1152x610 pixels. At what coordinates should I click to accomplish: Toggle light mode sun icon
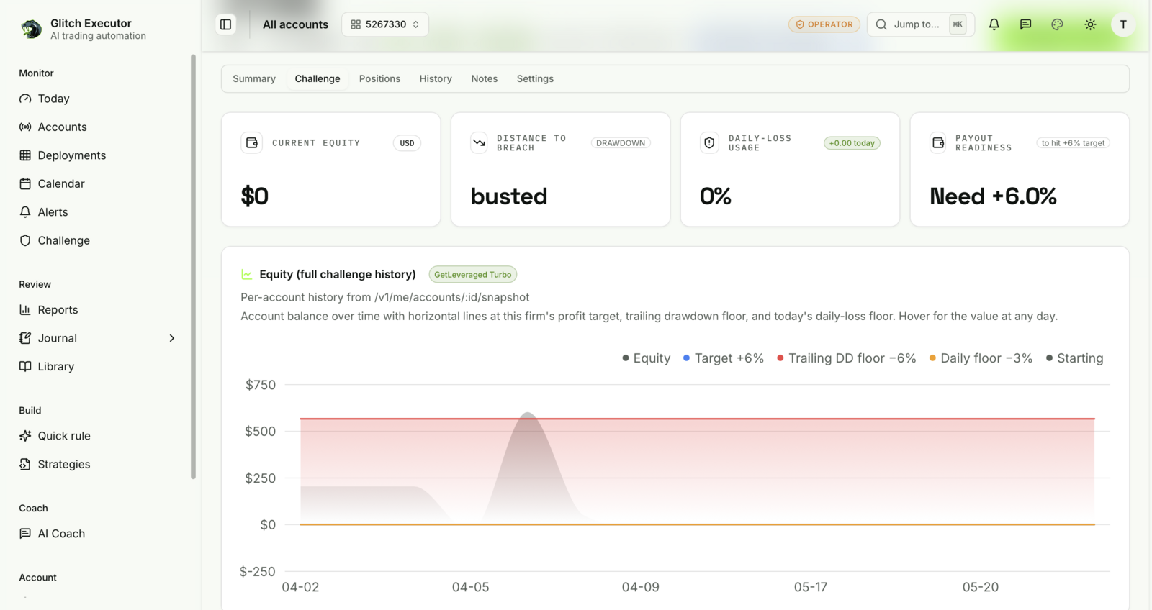click(x=1090, y=24)
